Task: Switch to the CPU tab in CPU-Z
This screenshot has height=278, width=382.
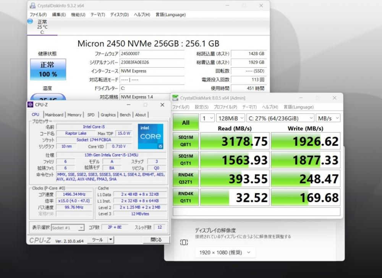Action: point(36,115)
